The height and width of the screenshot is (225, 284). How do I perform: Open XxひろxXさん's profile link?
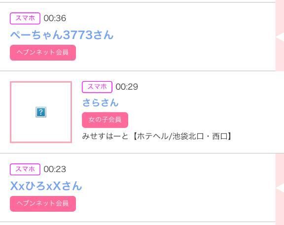pyautogui.click(x=46, y=186)
